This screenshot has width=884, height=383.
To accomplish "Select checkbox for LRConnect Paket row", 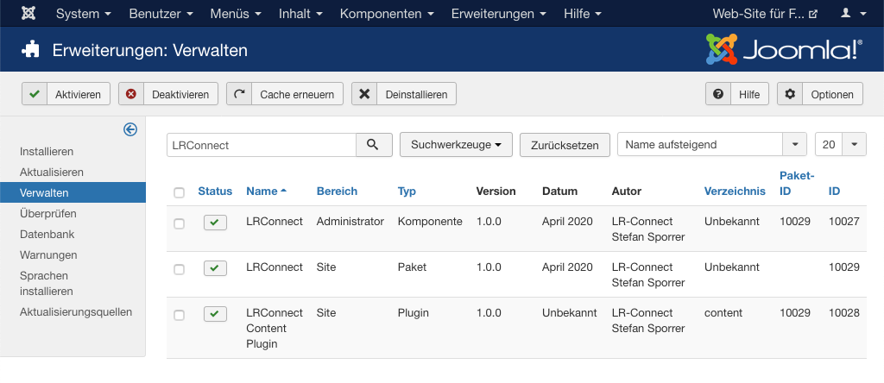I will click(x=180, y=269).
